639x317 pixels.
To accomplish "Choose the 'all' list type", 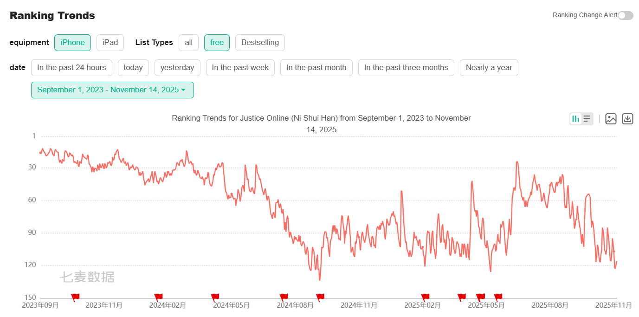I will point(188,43).
